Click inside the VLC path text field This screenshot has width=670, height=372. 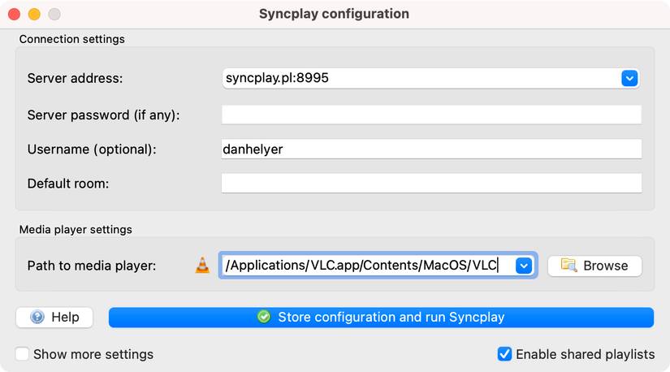tap(365, 266)
